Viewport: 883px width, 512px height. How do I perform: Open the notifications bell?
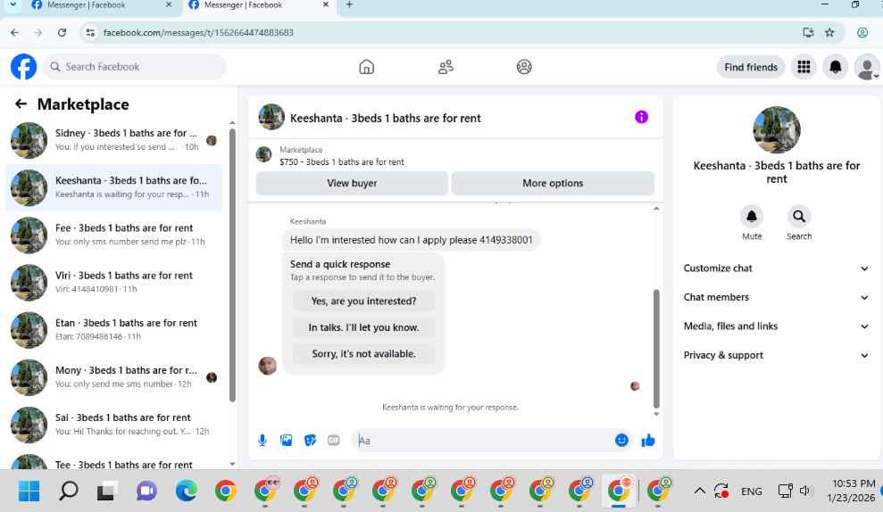(x=835, y=67)
